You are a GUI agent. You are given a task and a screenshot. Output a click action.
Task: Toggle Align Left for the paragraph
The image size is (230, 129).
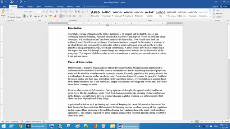(x=61, y=16)
